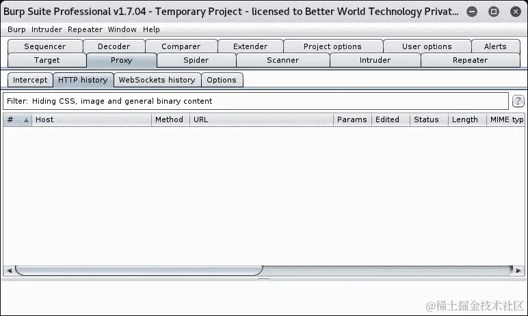Switch to the Alerts tab

click(x=495, y=46)
